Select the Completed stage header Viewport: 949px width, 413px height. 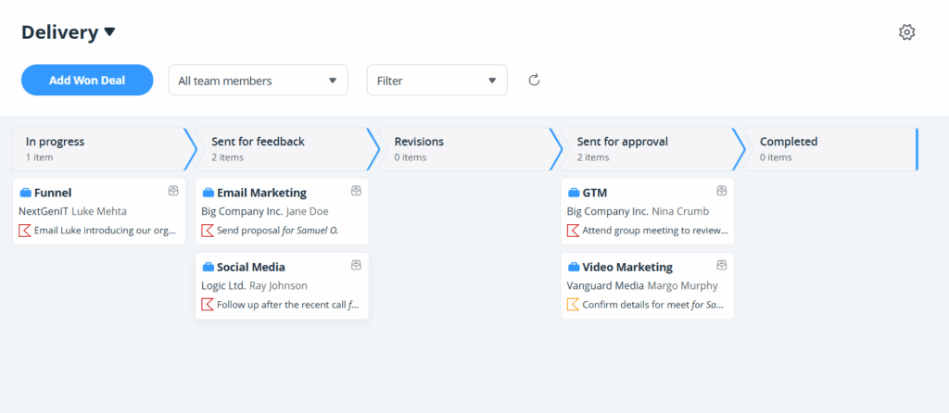coord(831,149)
